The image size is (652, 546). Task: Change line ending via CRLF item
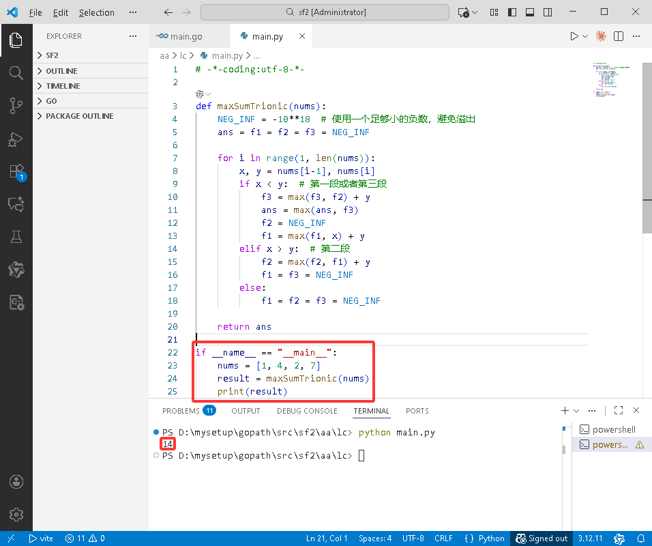(x=443, y=538)
